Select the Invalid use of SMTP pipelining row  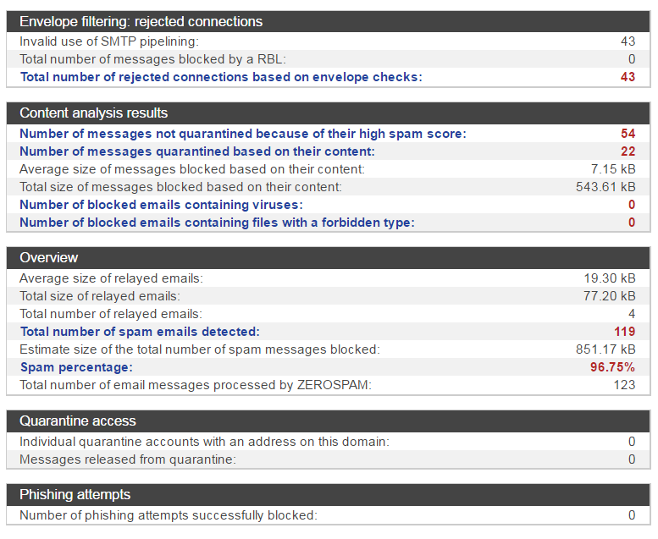tap(329, 41)
